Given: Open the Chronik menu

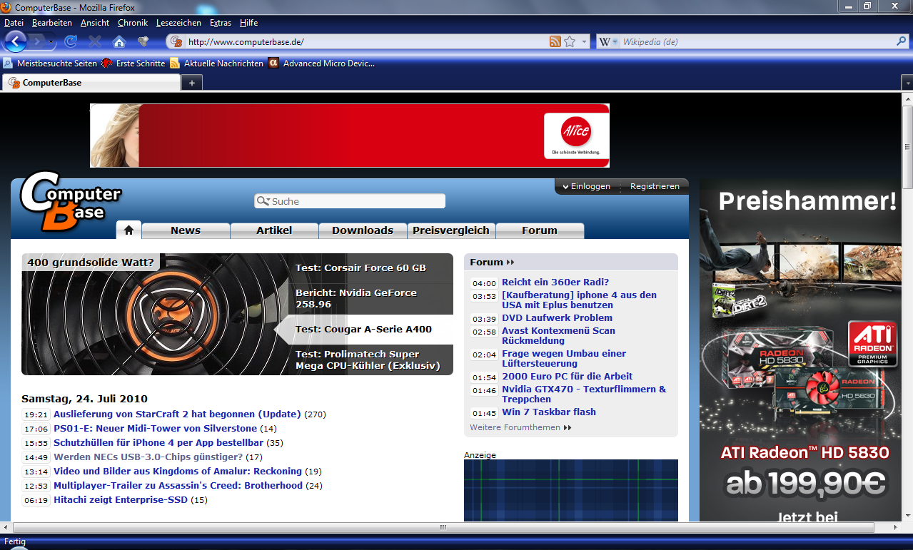Looking at the screenshot, I should pyautogui.click(x=133, y=23).
